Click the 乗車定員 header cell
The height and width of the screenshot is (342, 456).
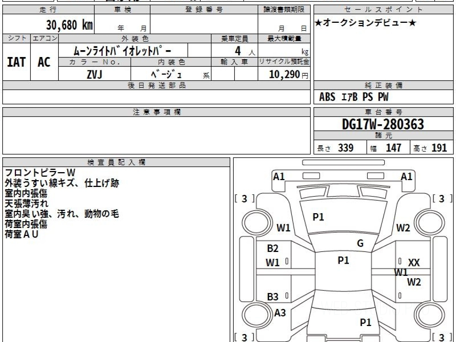(x=234, y=38)
